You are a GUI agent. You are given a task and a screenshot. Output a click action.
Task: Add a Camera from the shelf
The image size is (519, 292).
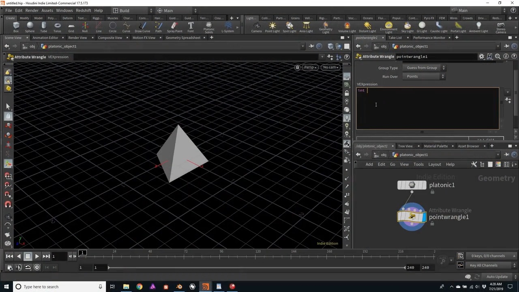[256, 27]
